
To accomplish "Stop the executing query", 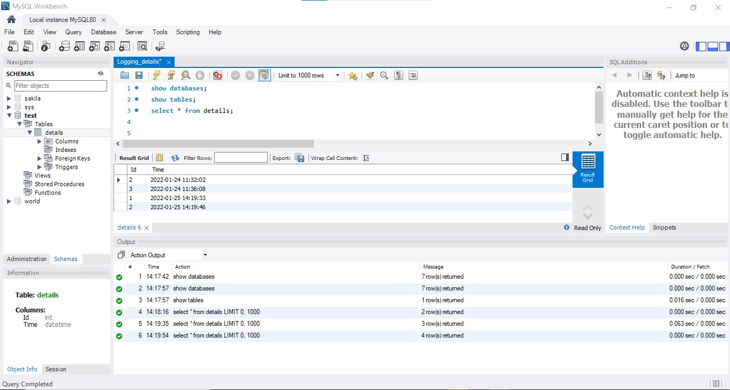I will 200,75.
